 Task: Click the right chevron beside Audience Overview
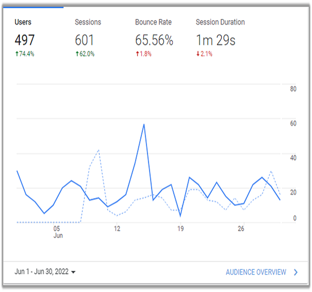(296, 272)
